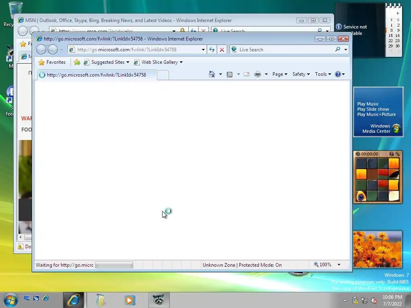
Task: Click Play Music+Picture in Media Center gadget
Action: pyautogui.click(x=376, y=114)
